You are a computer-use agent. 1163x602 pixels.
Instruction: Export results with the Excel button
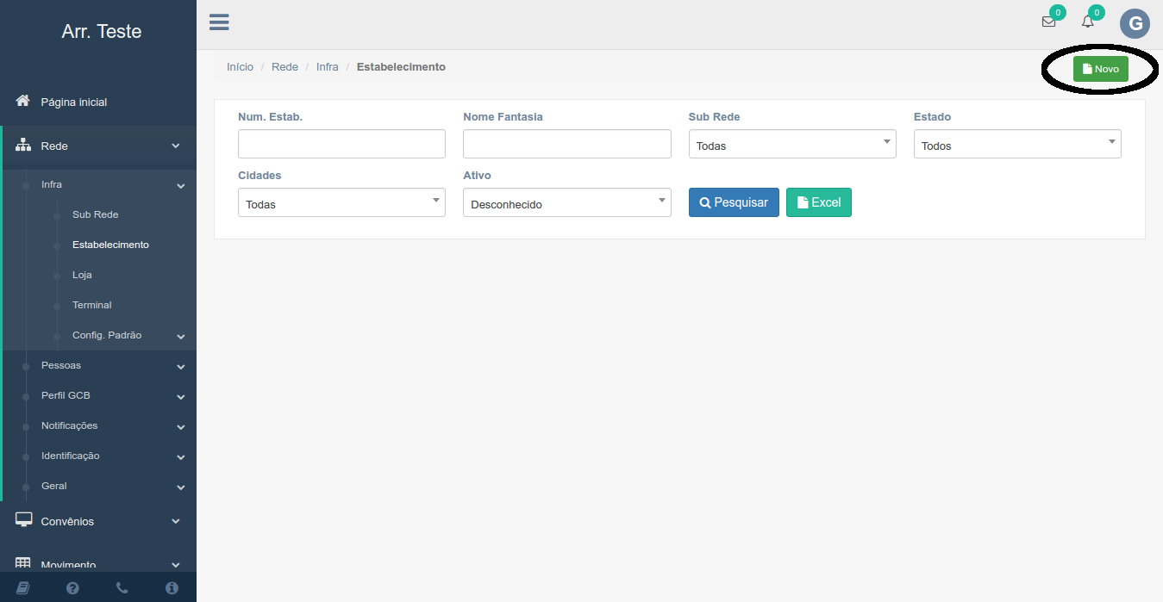tap(818, 202)
